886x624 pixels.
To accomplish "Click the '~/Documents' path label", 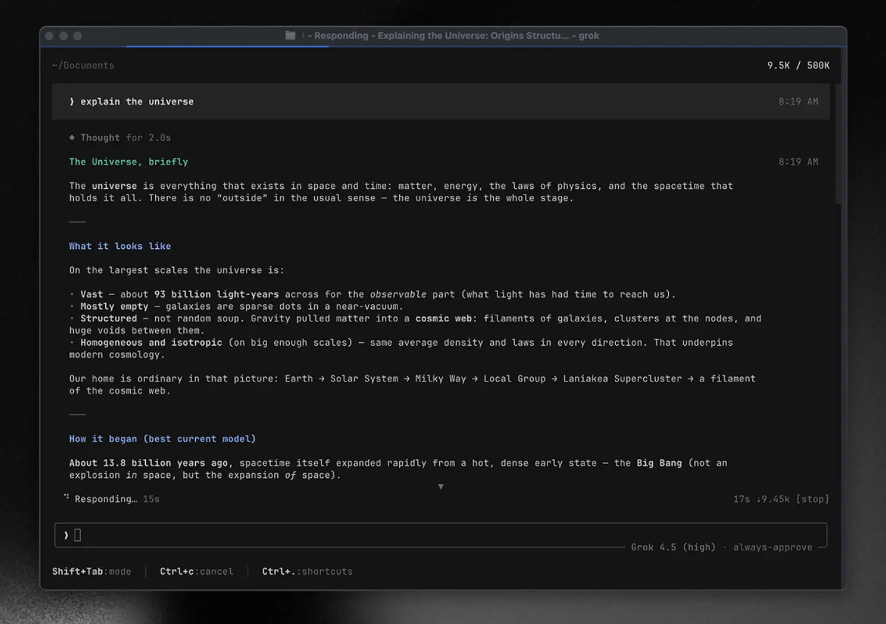I will (83, 66).
